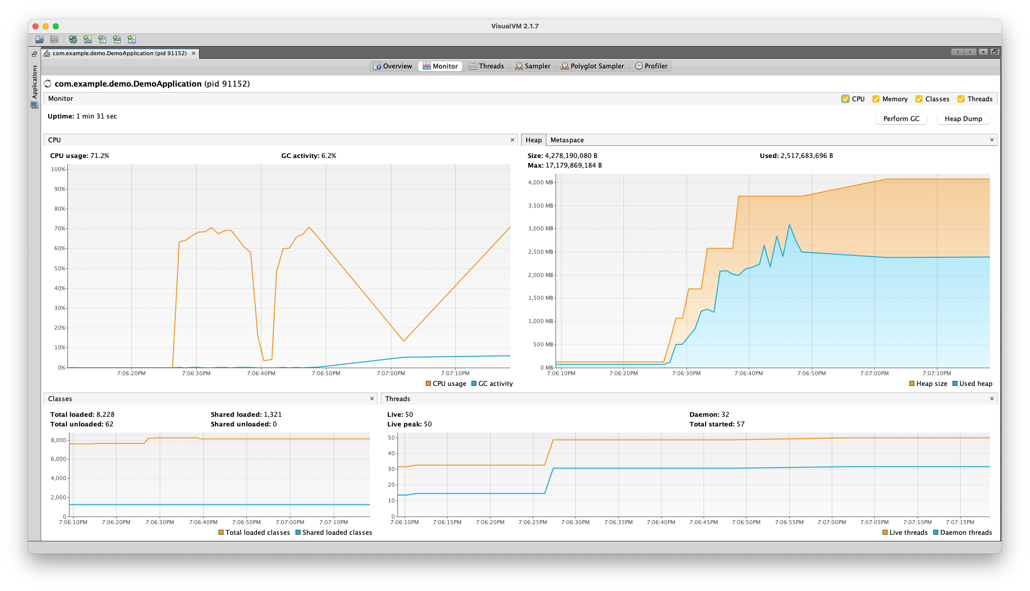Close the Classes chart panel
The width and height of the screenshot is (1030, 591).
pyautogui.click(x=372, y=399)
